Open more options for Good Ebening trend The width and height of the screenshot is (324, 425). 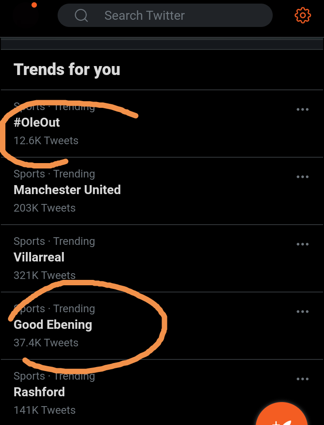[x=302, y=312]
